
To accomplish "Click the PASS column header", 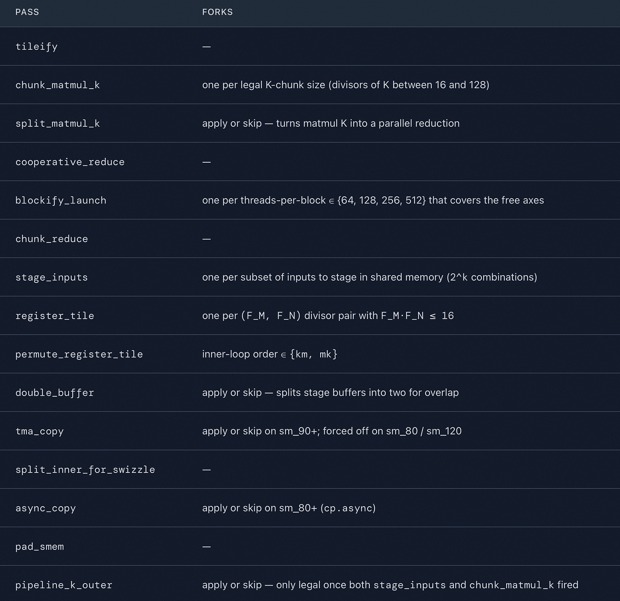I will coord(27,12).
